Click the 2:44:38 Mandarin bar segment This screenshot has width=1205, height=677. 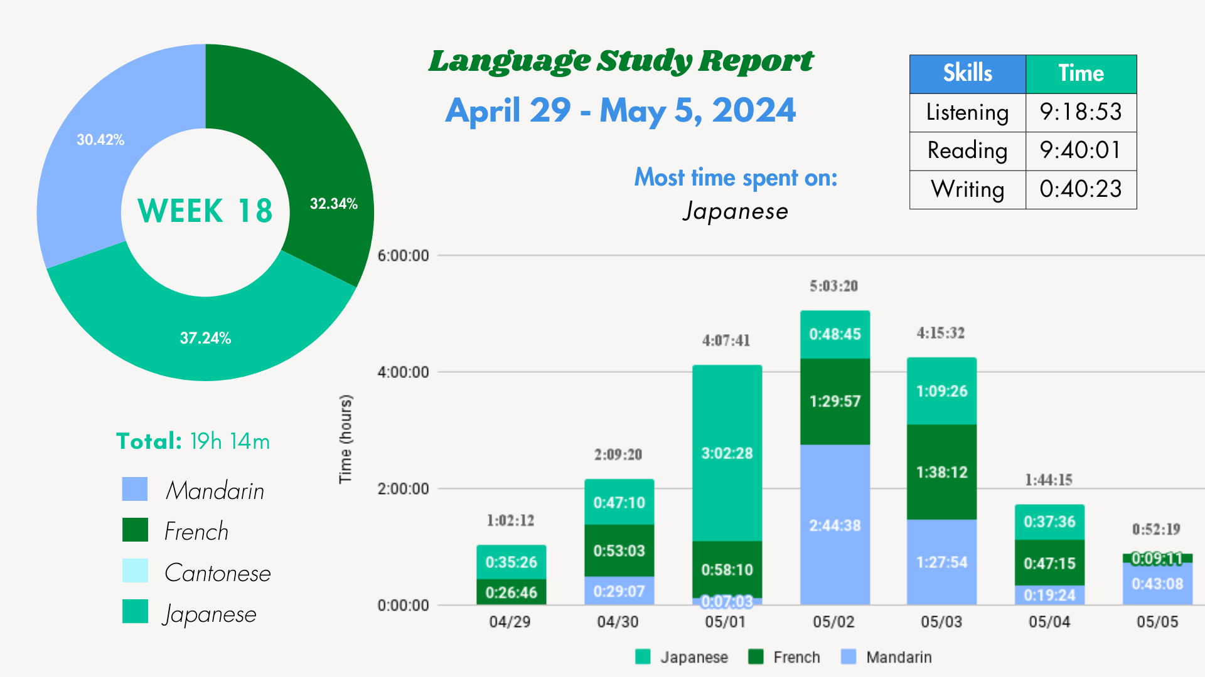835,525
